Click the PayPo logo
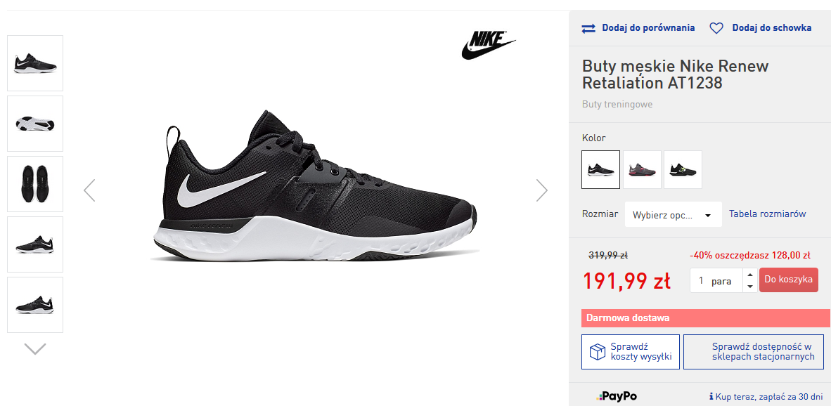Image resolution: width=831 pixels, height=406 pixels. point(617,396)
